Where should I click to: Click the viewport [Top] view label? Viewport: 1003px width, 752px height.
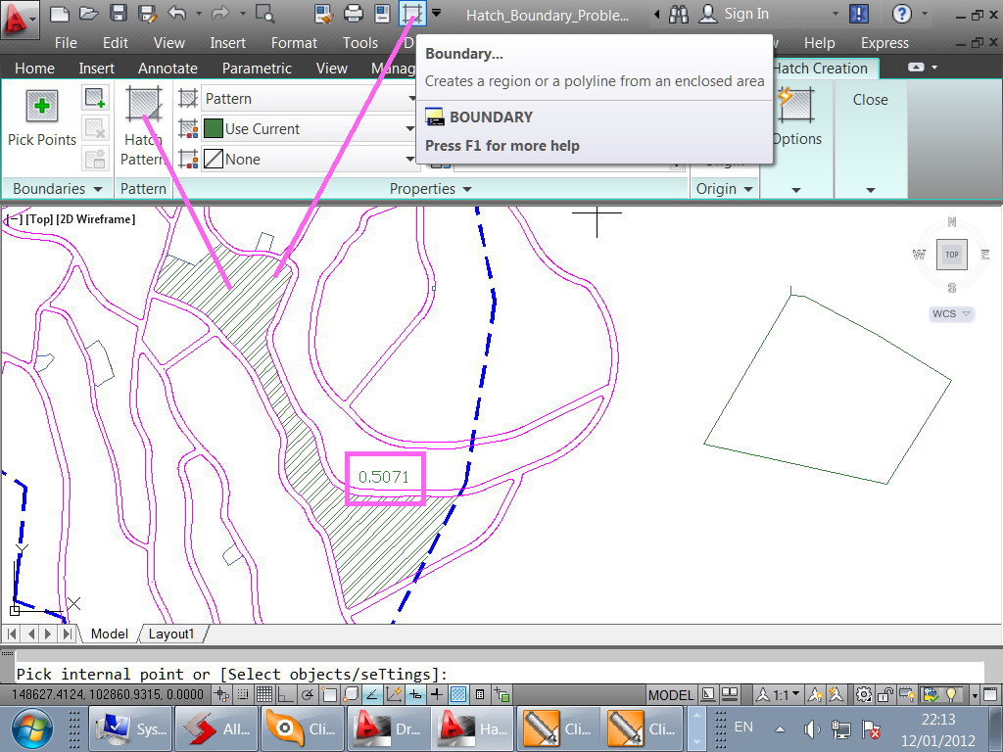click(x=39, y=218)
